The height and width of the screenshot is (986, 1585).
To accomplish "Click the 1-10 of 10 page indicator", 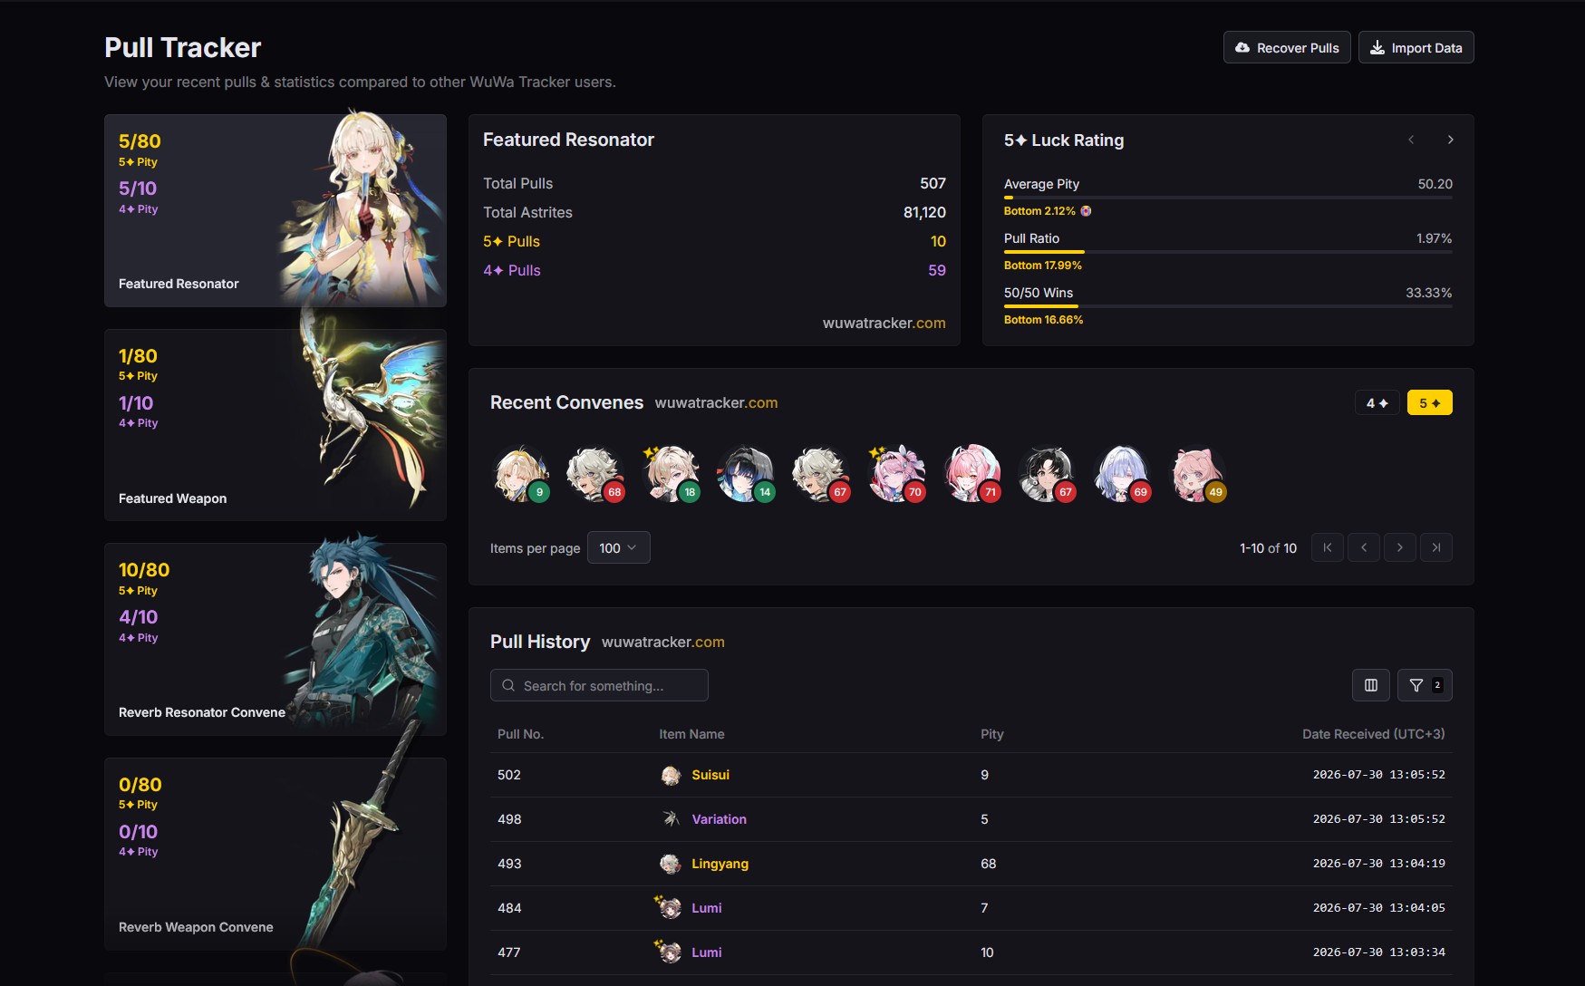I will [1268, 548].
